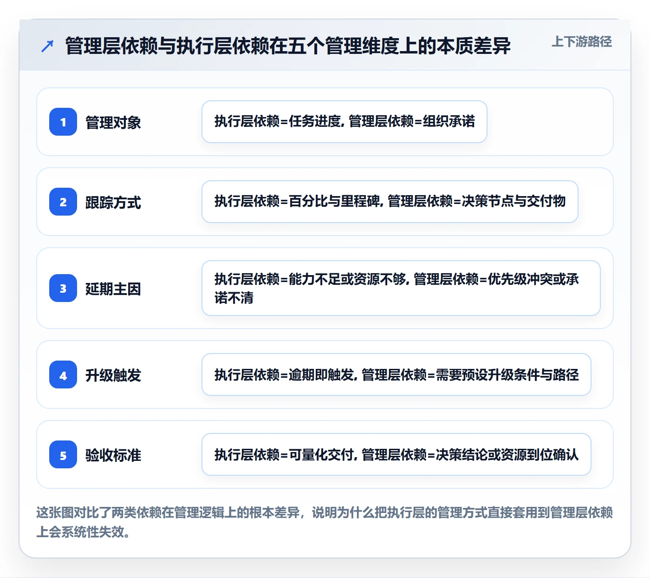Viewport: 650px width, 578px height.
Task: Select the 管理对象 row label
Action: 113,122
